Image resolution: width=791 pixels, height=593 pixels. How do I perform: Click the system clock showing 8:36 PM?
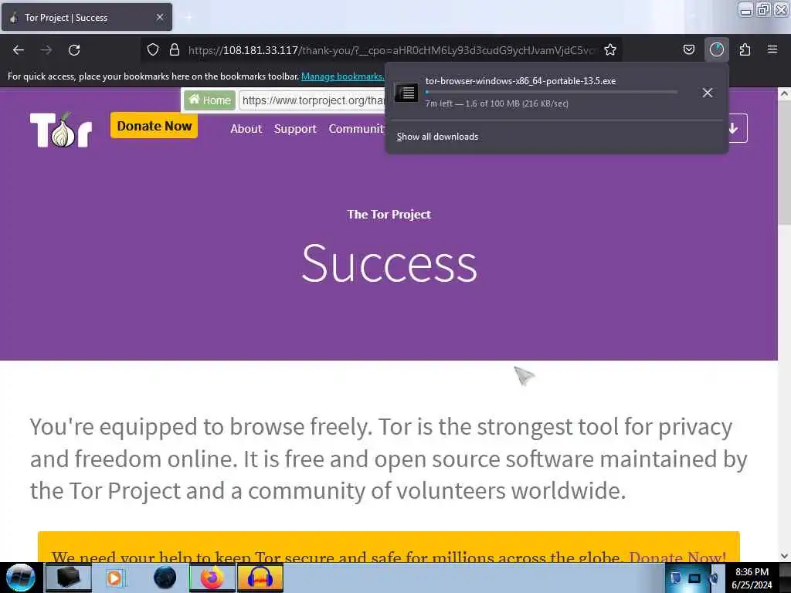click(752, 578)
